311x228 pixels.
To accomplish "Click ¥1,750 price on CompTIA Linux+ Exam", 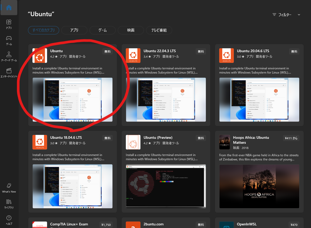I will click(x=106, y=225).
